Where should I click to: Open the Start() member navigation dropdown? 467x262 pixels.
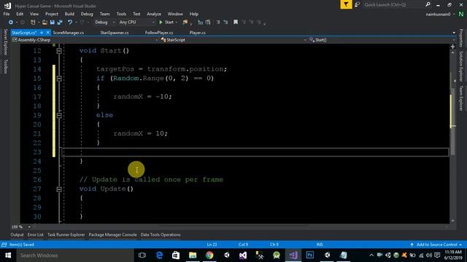382,40
